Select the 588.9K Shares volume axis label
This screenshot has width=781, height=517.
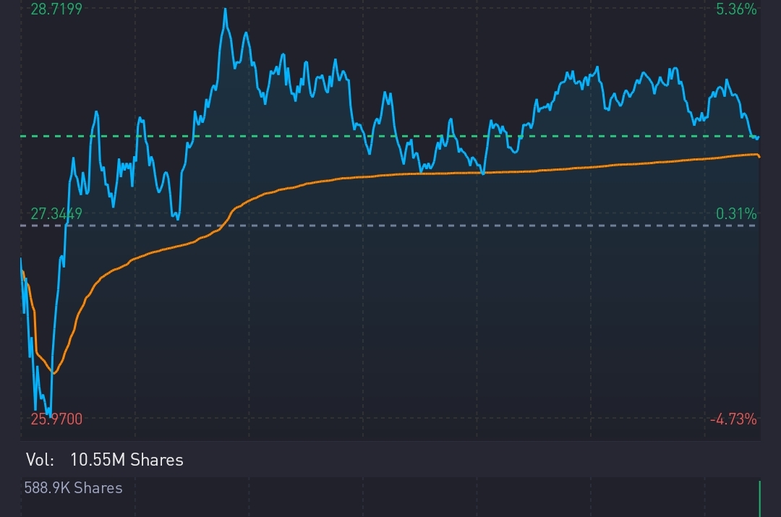coord(73,488)
